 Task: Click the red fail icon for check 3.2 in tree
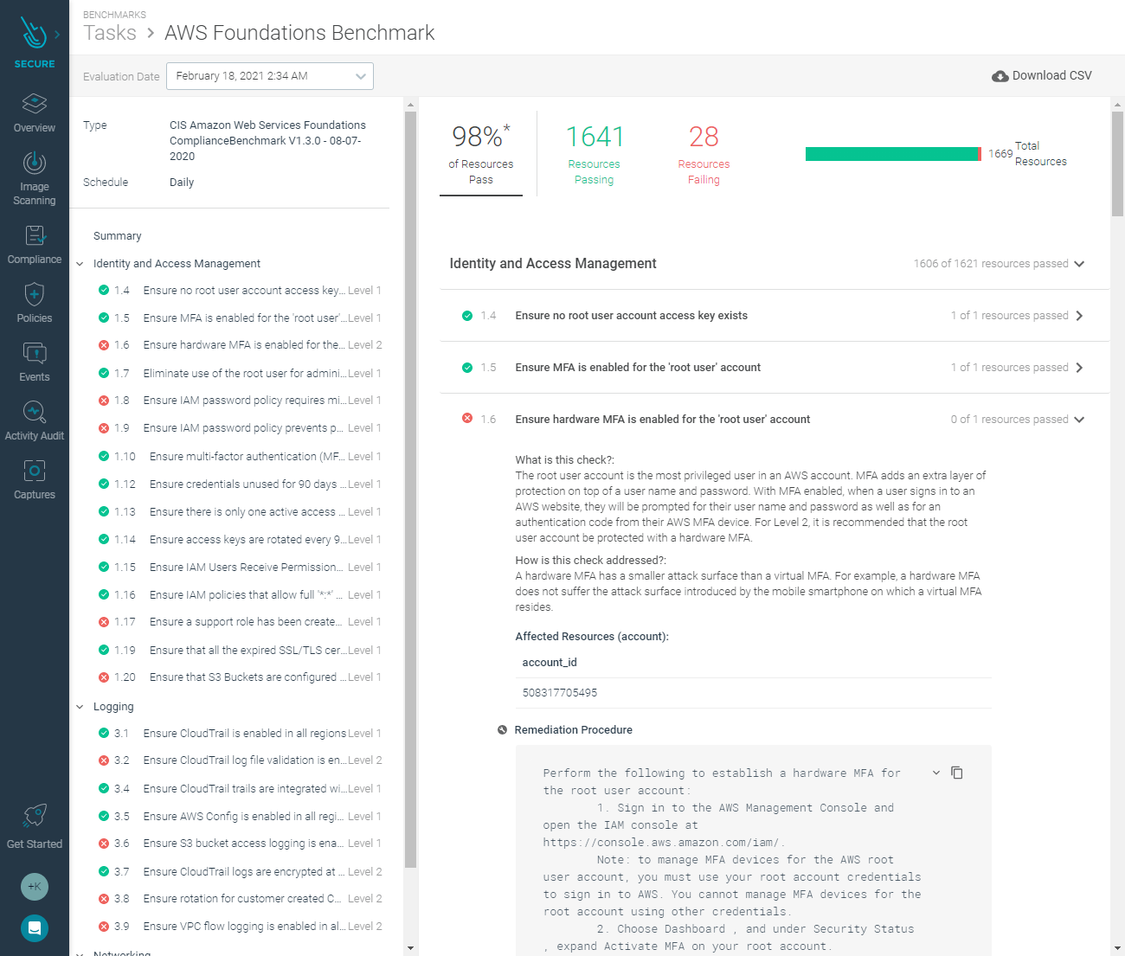point(104,760)
